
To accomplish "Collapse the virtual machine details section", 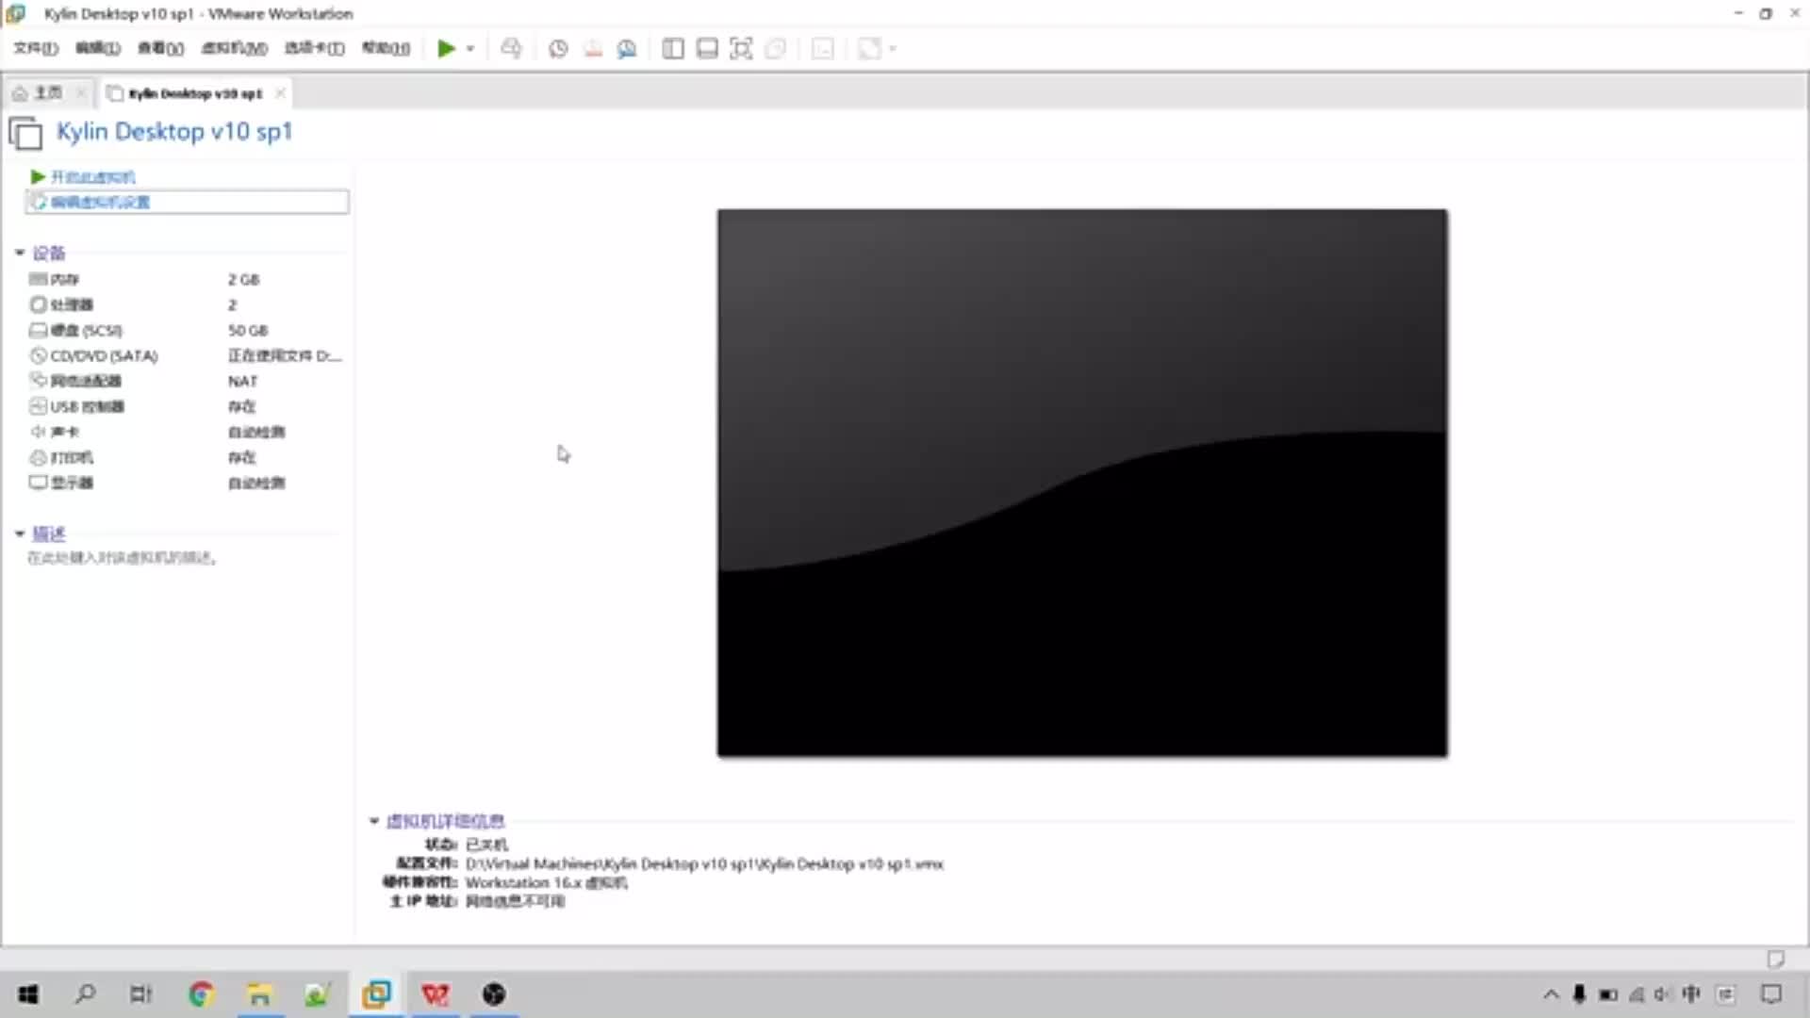I will (x=374, y=821).
